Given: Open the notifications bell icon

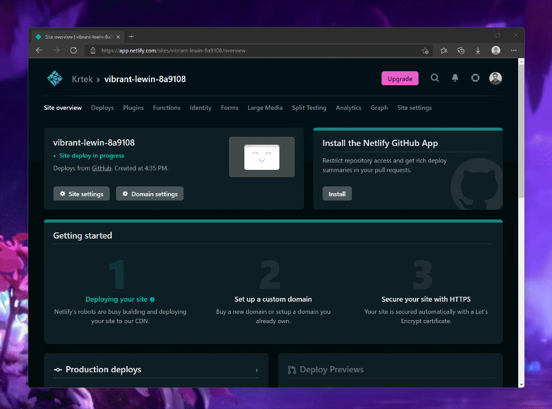Looking at the screenshot, I should 455,78.
